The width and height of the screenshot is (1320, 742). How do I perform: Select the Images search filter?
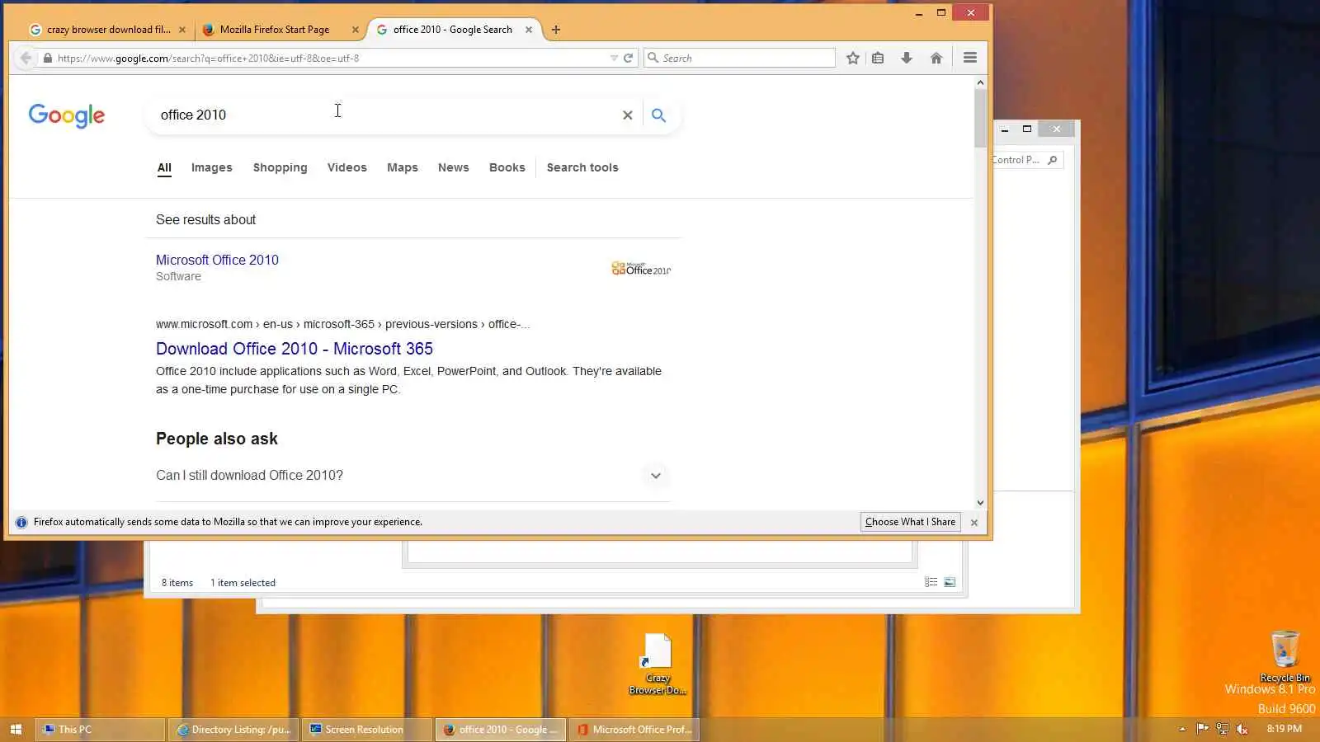(212, 167)
